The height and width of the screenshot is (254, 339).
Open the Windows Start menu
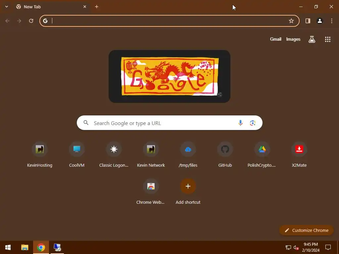(x=8, y=247)
